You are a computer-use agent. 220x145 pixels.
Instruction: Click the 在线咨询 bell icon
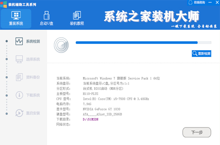coord(190,3)
